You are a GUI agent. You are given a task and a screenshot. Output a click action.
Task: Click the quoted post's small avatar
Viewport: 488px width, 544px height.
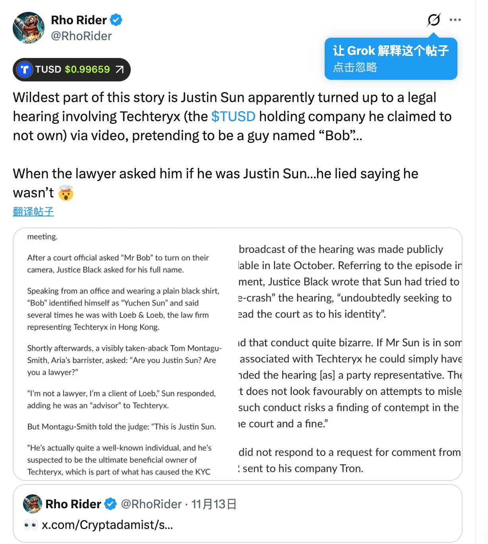point(33,504)
